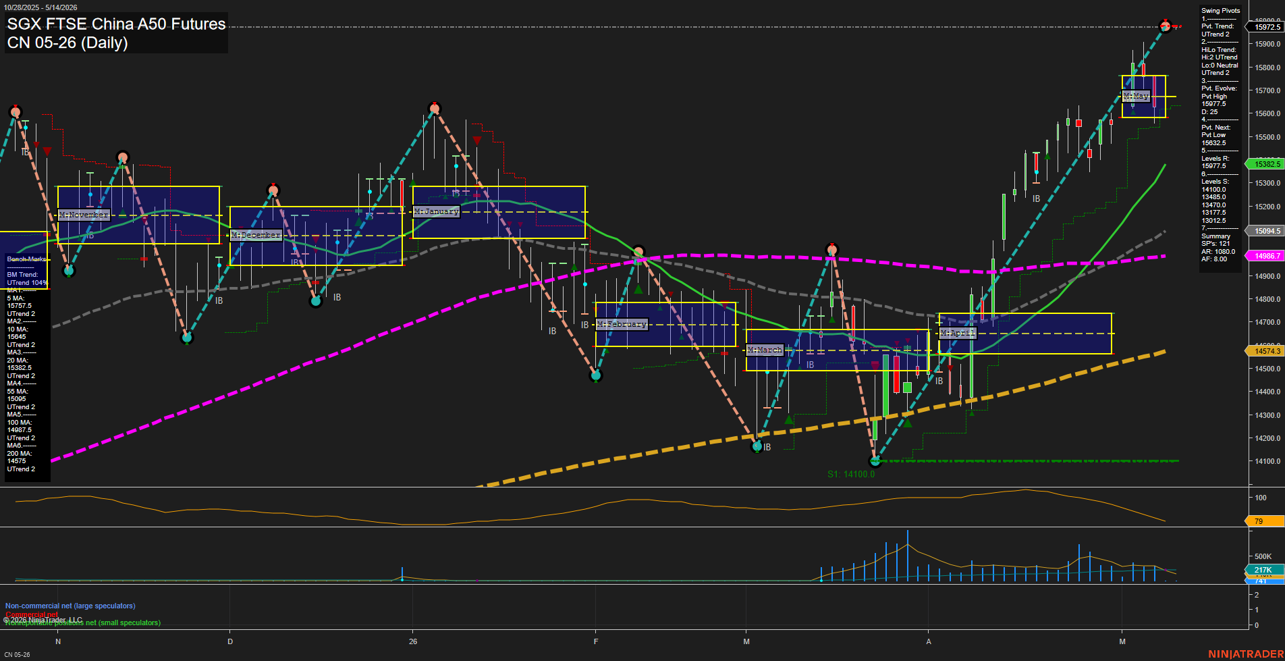Click the SP's: 121 summary value
Screen dimensions: 1285x661
[x=1215, y=244]
